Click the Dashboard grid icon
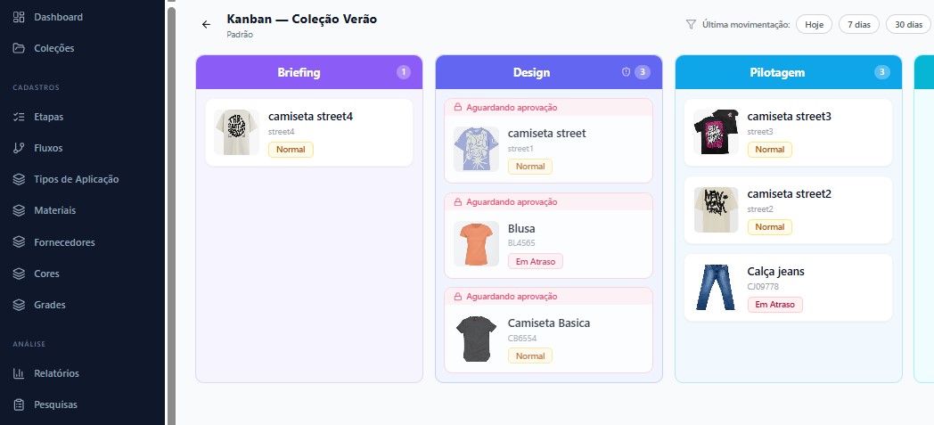Viewport: 934px width, 425px height. click(20, 17)
